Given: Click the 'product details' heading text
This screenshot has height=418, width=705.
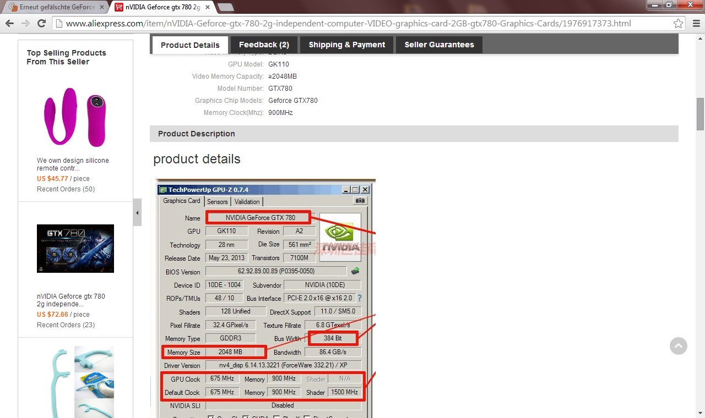Looking at the screenshot, I should pos(197,159).
